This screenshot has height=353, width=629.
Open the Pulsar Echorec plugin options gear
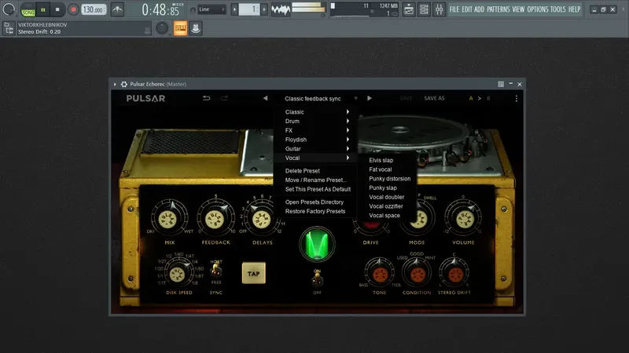124,85
